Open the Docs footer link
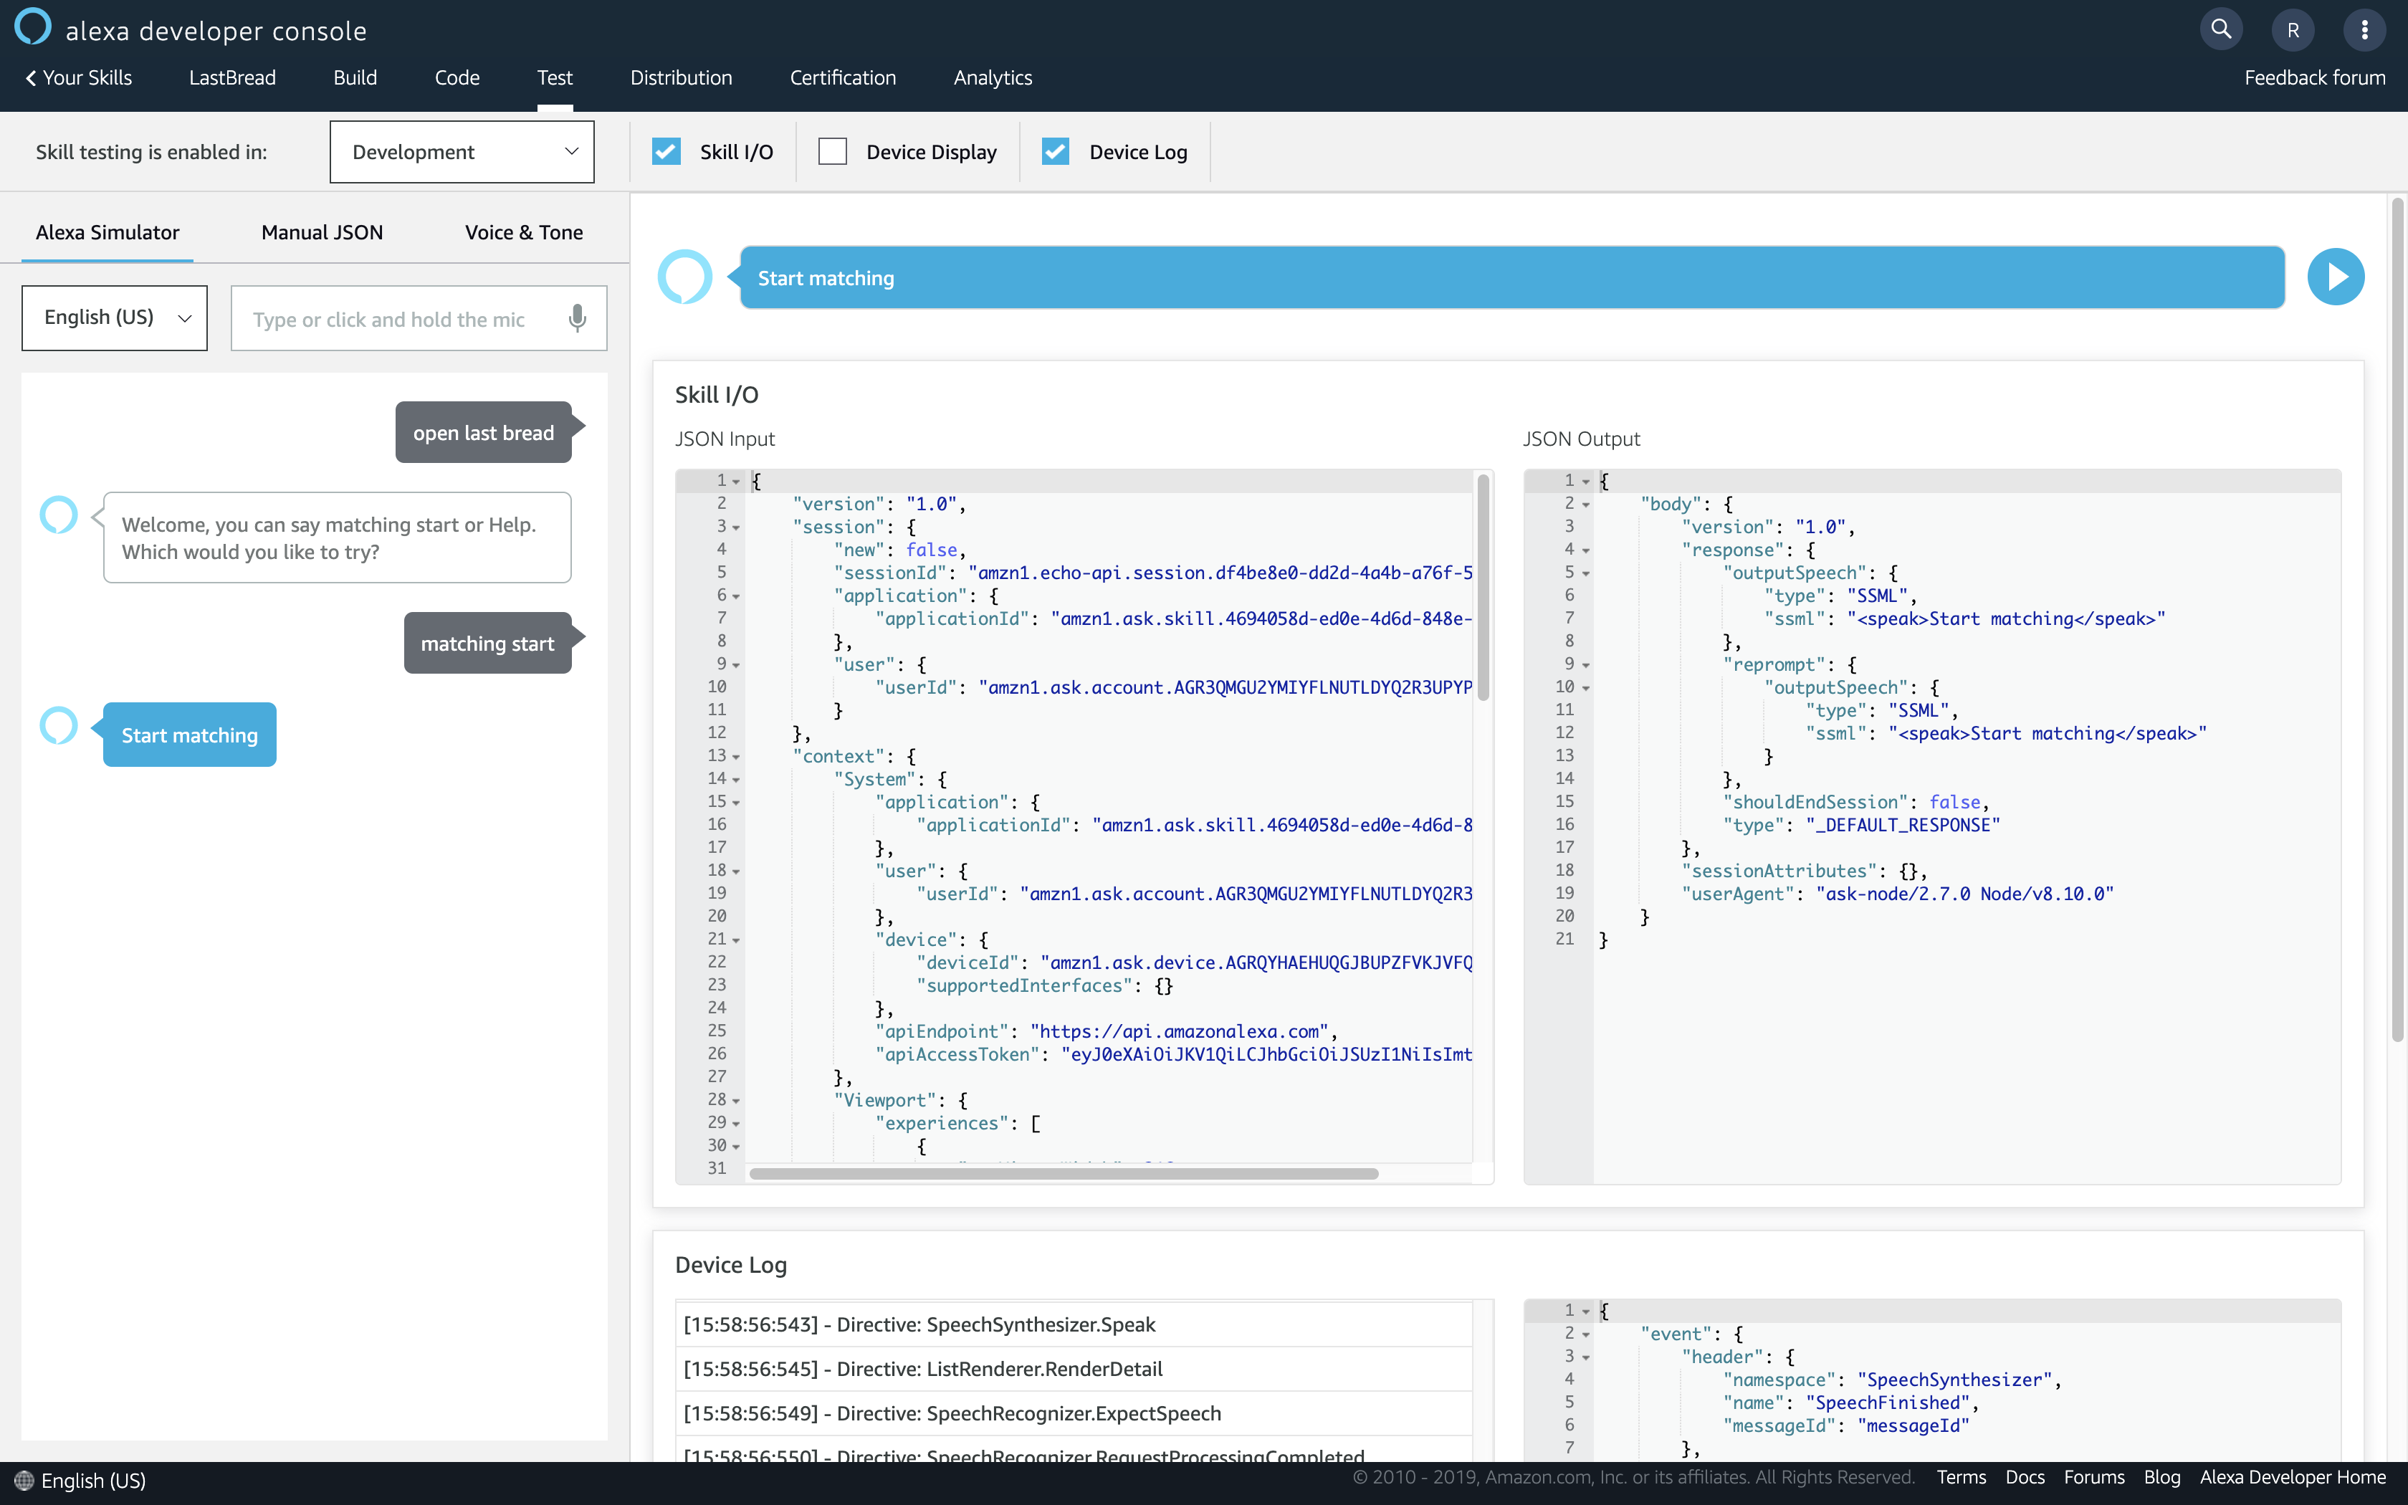Screen dimensions: 2408x1505 click(x=2025, y=1477)
